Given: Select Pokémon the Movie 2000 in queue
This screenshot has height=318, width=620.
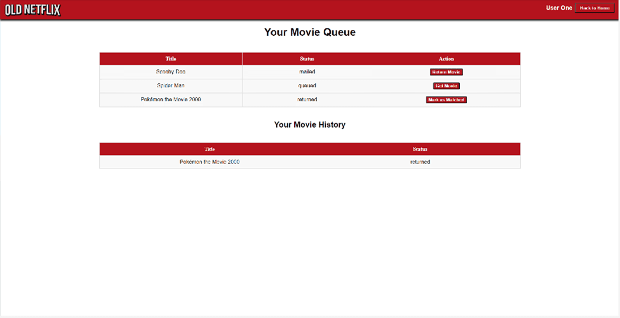Looking at the screenshot, I should pos(171,100).
